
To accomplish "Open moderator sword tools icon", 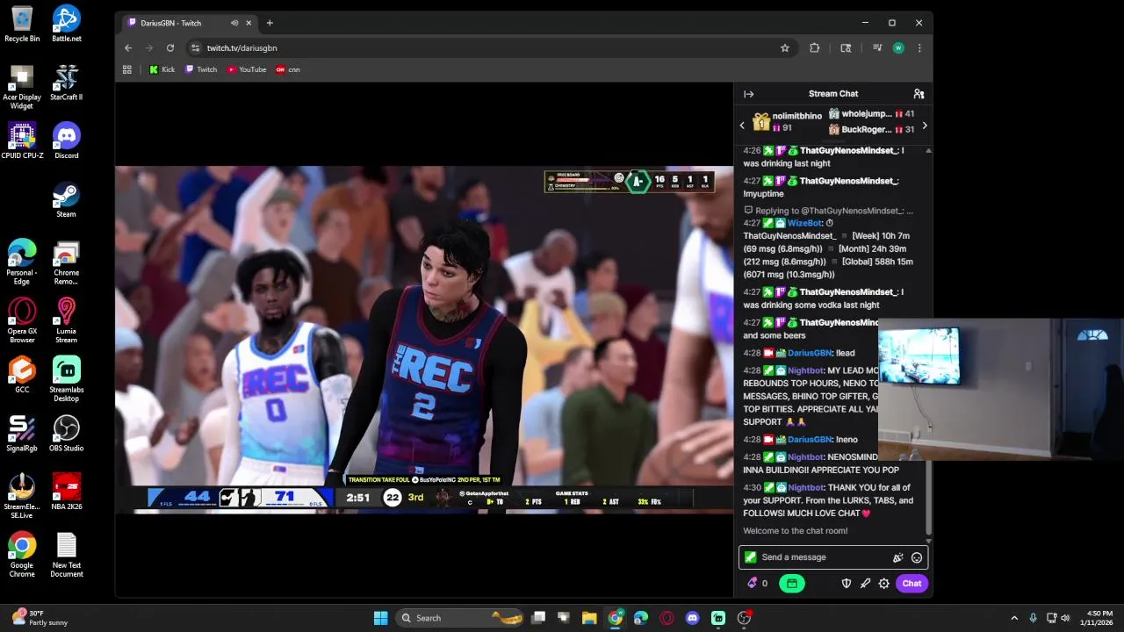I will pyautogui.click(x=865, y=583).
